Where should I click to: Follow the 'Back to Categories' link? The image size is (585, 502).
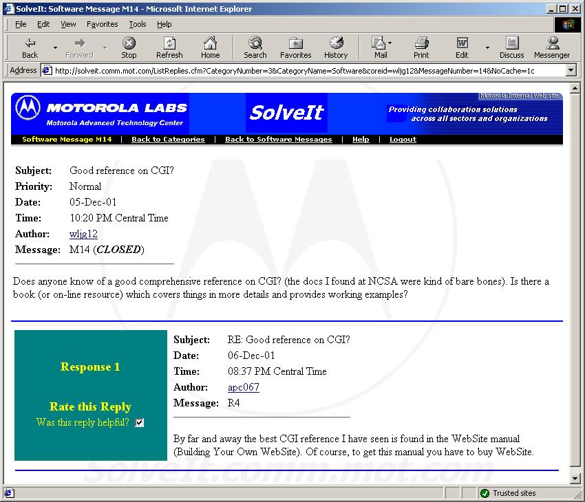pyautogui.click(x=168, y=140)
